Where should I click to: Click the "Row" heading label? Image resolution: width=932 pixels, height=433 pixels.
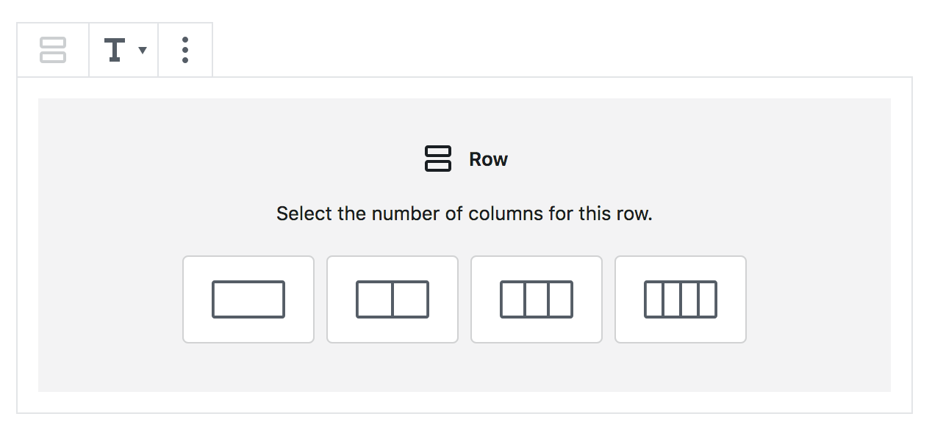pos(488,159)
